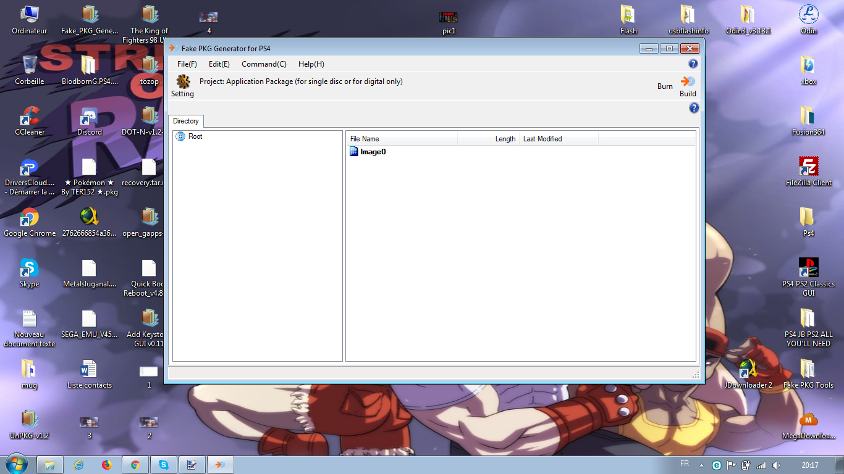Screen dimensions: 844x474
Task: Select the Ps4 folder icon
Action: 808,222
